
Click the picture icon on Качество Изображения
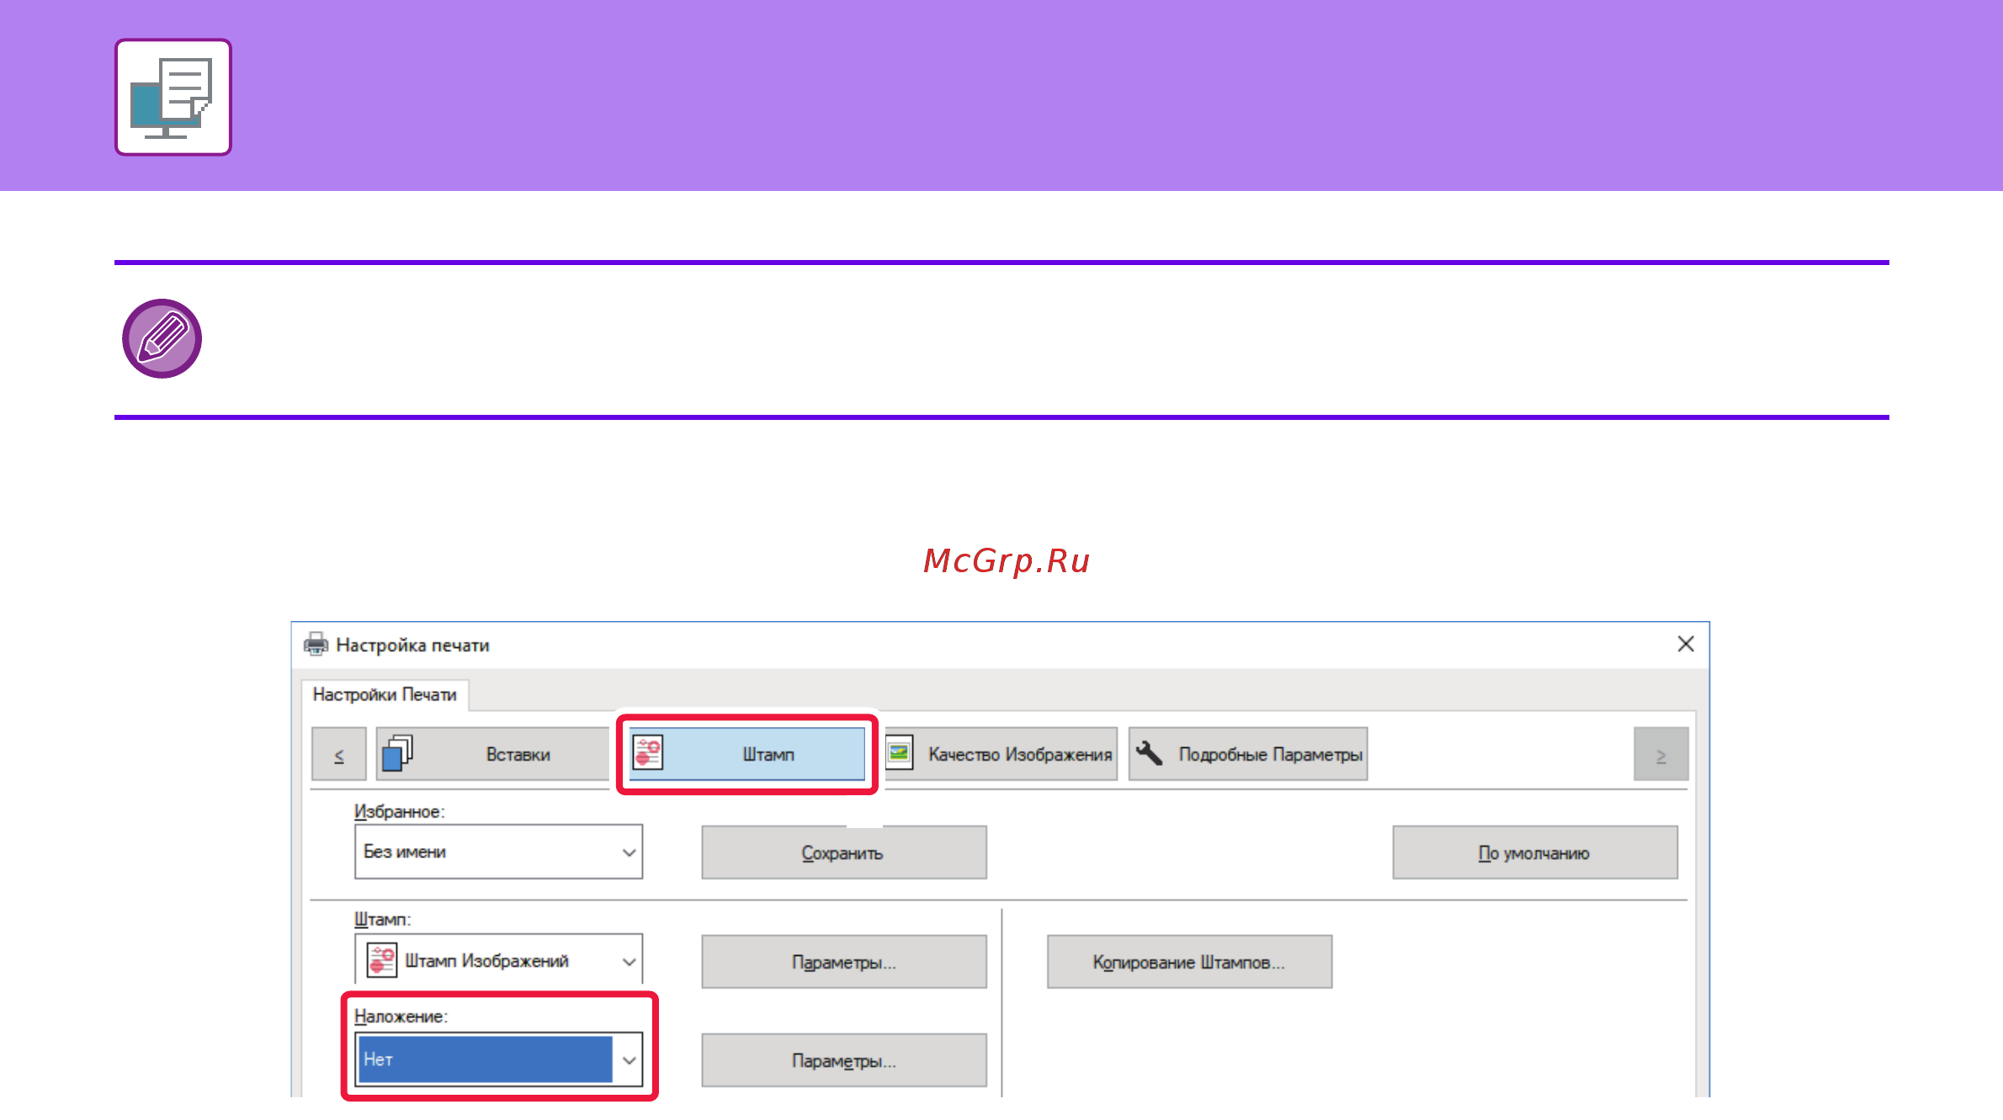[899, 753]
